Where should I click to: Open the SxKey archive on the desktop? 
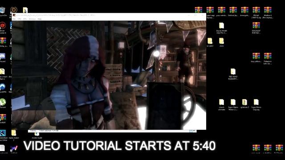tap(3, 42)
